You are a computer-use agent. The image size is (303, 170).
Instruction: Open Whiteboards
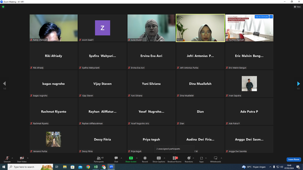coord(215,159)
